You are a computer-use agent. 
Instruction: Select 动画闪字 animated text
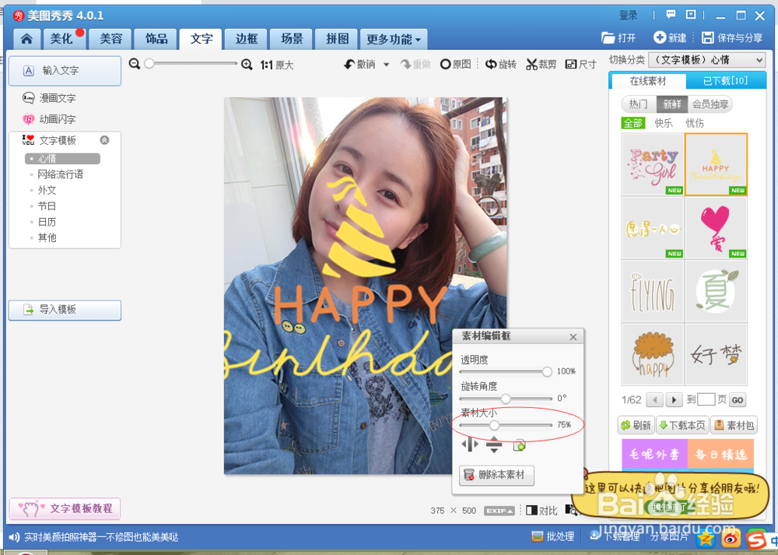49,119
